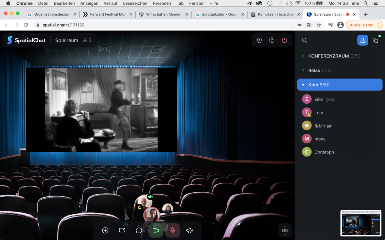Leave the space with the power icon

pyautogui.click(x=284, y=40)
